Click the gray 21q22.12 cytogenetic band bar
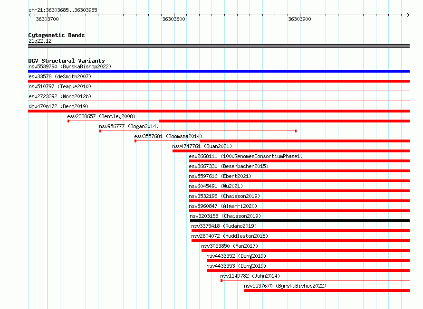Image resolution: width=423 pixels, height=309 pixels. 219,46
